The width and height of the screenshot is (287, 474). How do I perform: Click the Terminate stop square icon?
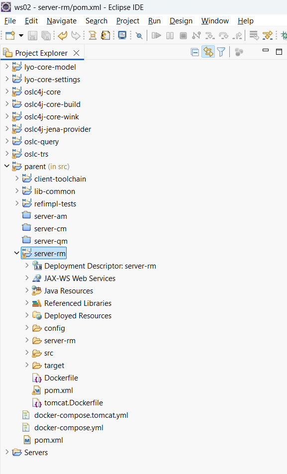[183, 36]
